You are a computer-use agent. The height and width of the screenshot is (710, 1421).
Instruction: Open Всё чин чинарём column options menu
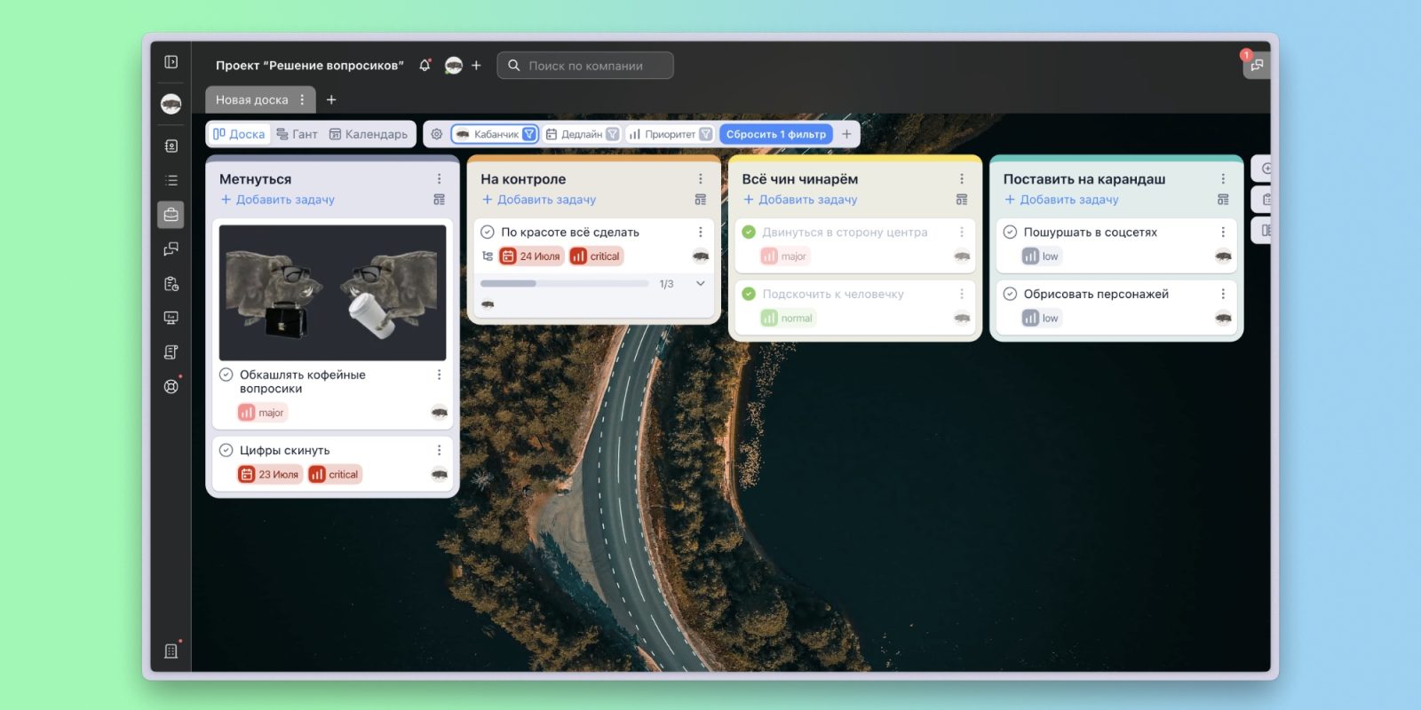(x=962, y=179)
